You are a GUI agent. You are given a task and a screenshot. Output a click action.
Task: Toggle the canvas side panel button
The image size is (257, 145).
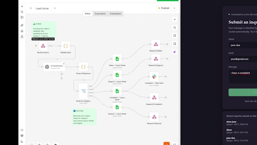point(175,44)
